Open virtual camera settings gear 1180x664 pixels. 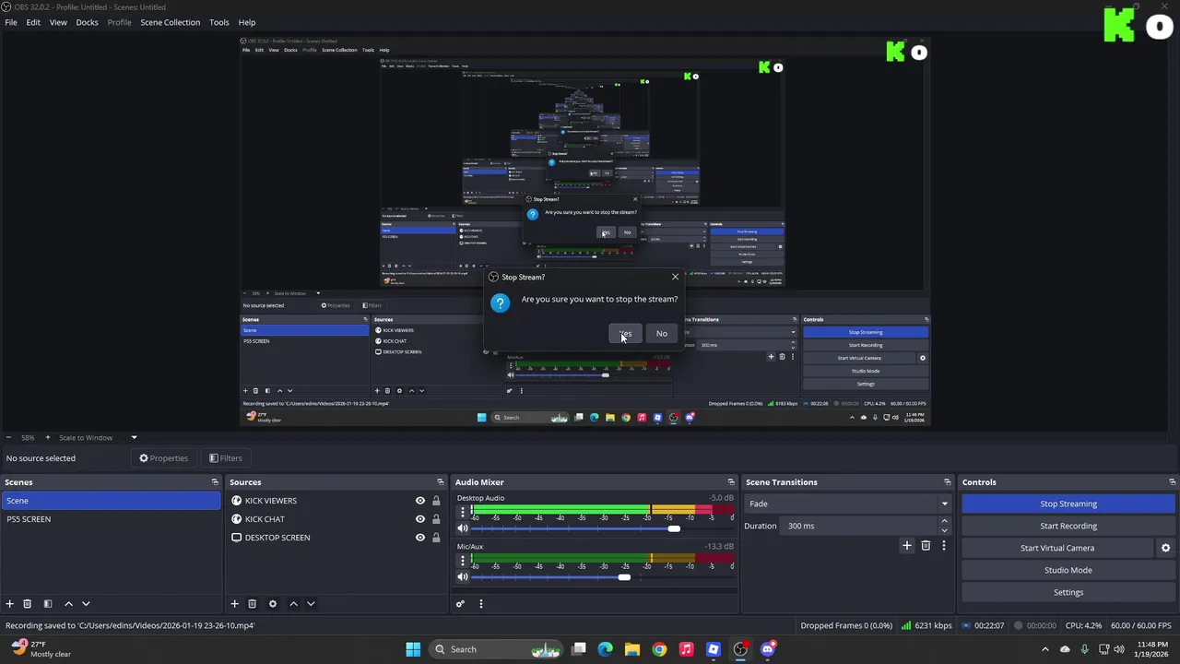[1165, 548]
